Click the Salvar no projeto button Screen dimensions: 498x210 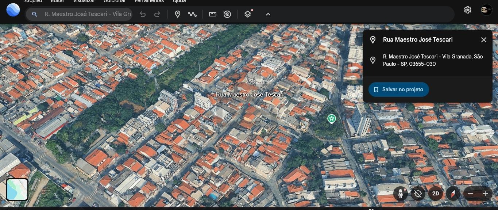(x=398, y=89)
